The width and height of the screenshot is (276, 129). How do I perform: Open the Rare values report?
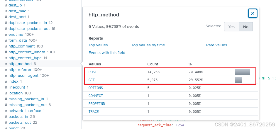[216, 45]
